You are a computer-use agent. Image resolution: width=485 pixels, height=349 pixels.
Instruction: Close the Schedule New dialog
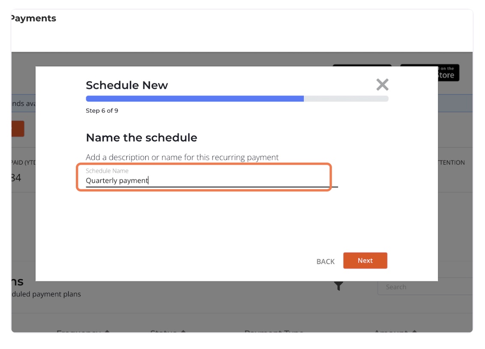(x=382, y=85)
